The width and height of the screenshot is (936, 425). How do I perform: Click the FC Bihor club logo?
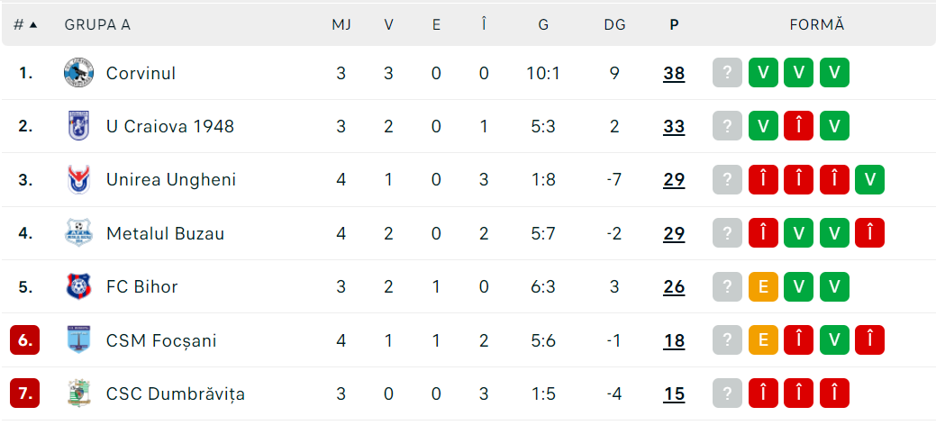pos(79,287)
